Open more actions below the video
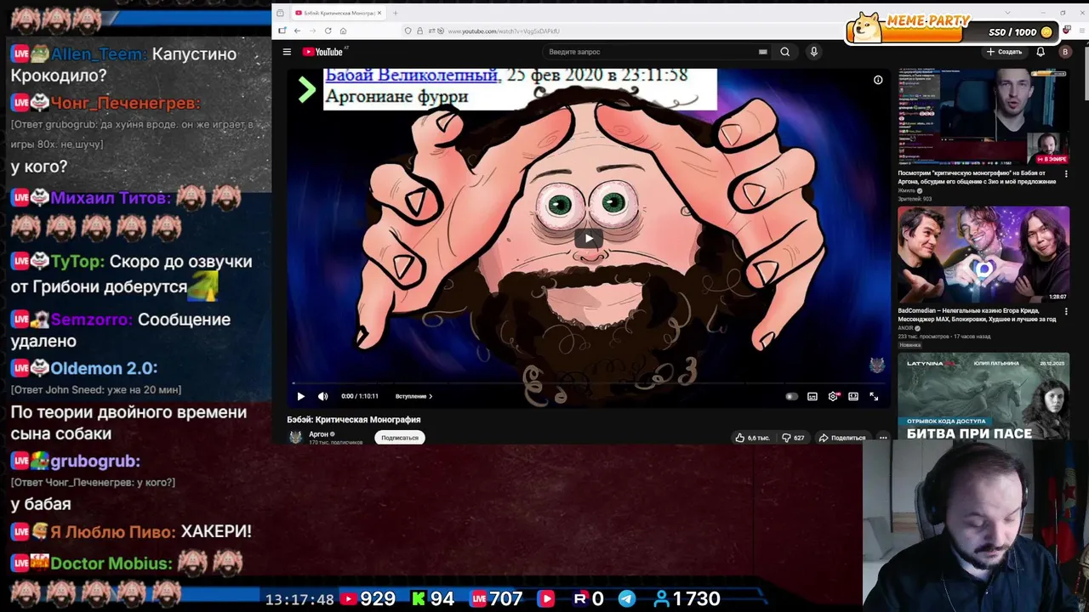The height and width of the screenshot is (612, 1089). pos(883,438)
